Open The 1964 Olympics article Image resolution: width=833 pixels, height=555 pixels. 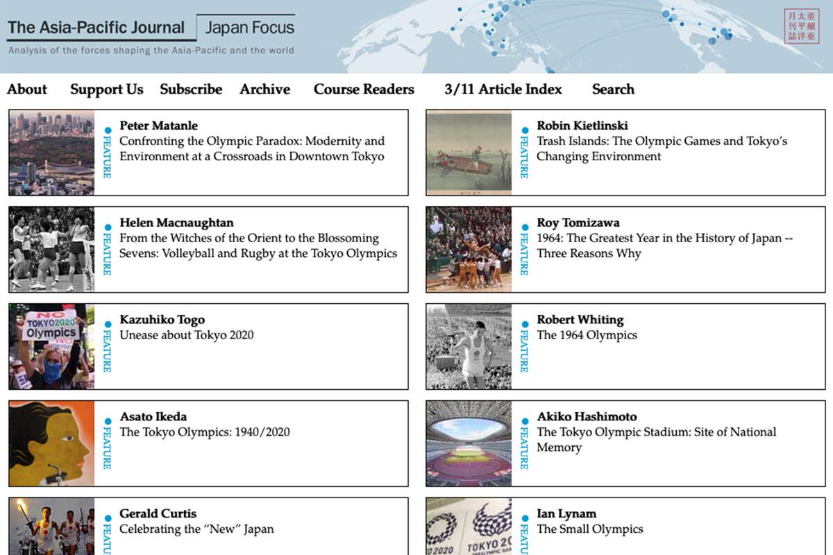(587, 335)
